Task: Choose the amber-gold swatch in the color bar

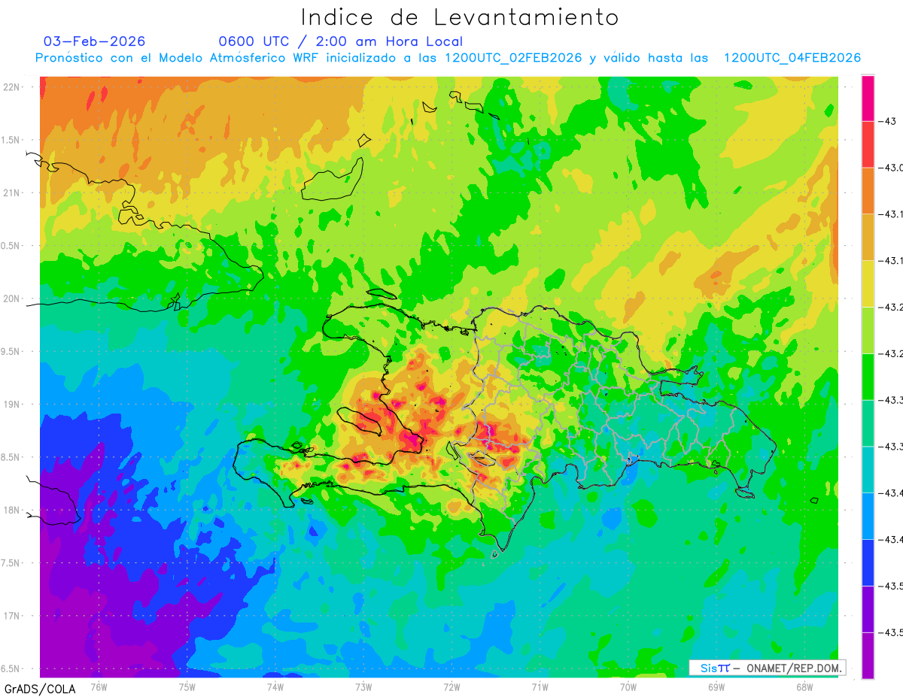Action: pos(868,237)
